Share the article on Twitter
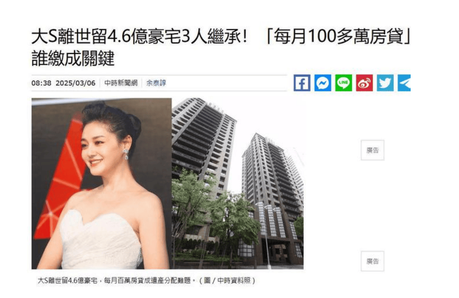This screenshot has width=459, height=298. pos(385,83)
